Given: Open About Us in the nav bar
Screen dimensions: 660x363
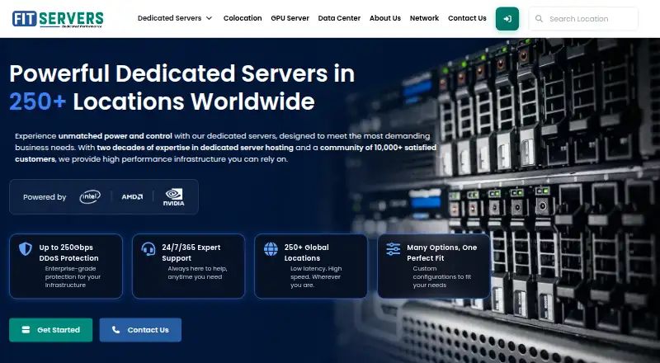Looking at the screenshot, I should coord(385,18).
